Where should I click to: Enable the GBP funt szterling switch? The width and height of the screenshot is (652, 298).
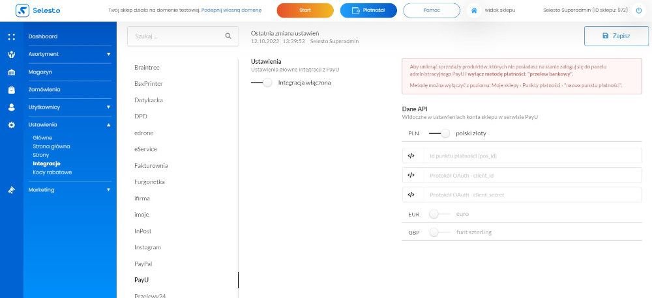point(439,232)
